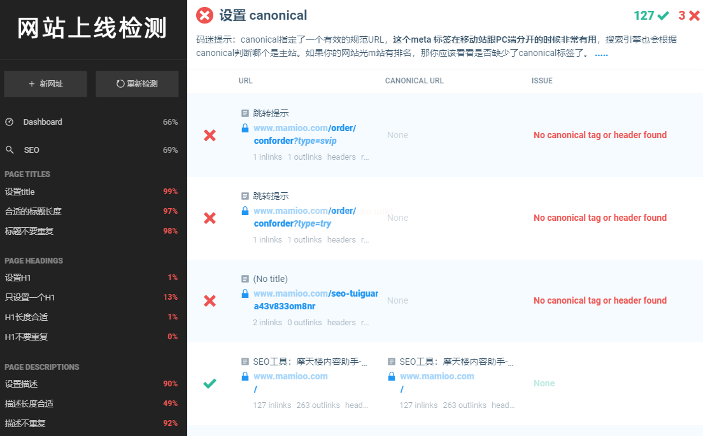
Task: Click the red X status of type=try row
Action: coord(209,218)
